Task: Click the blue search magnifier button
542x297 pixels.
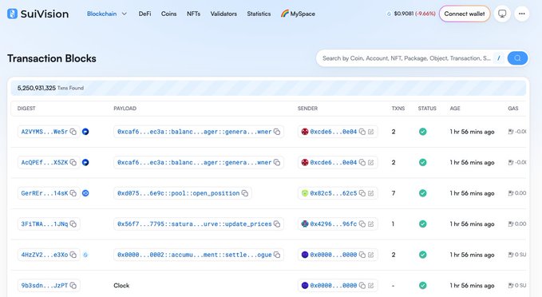Action: coord(517,58)
